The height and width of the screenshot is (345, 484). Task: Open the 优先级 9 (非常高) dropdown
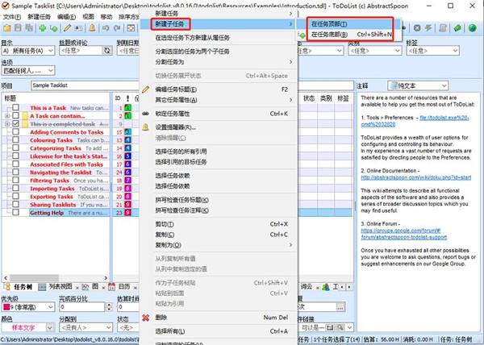(x=28, y=307)
